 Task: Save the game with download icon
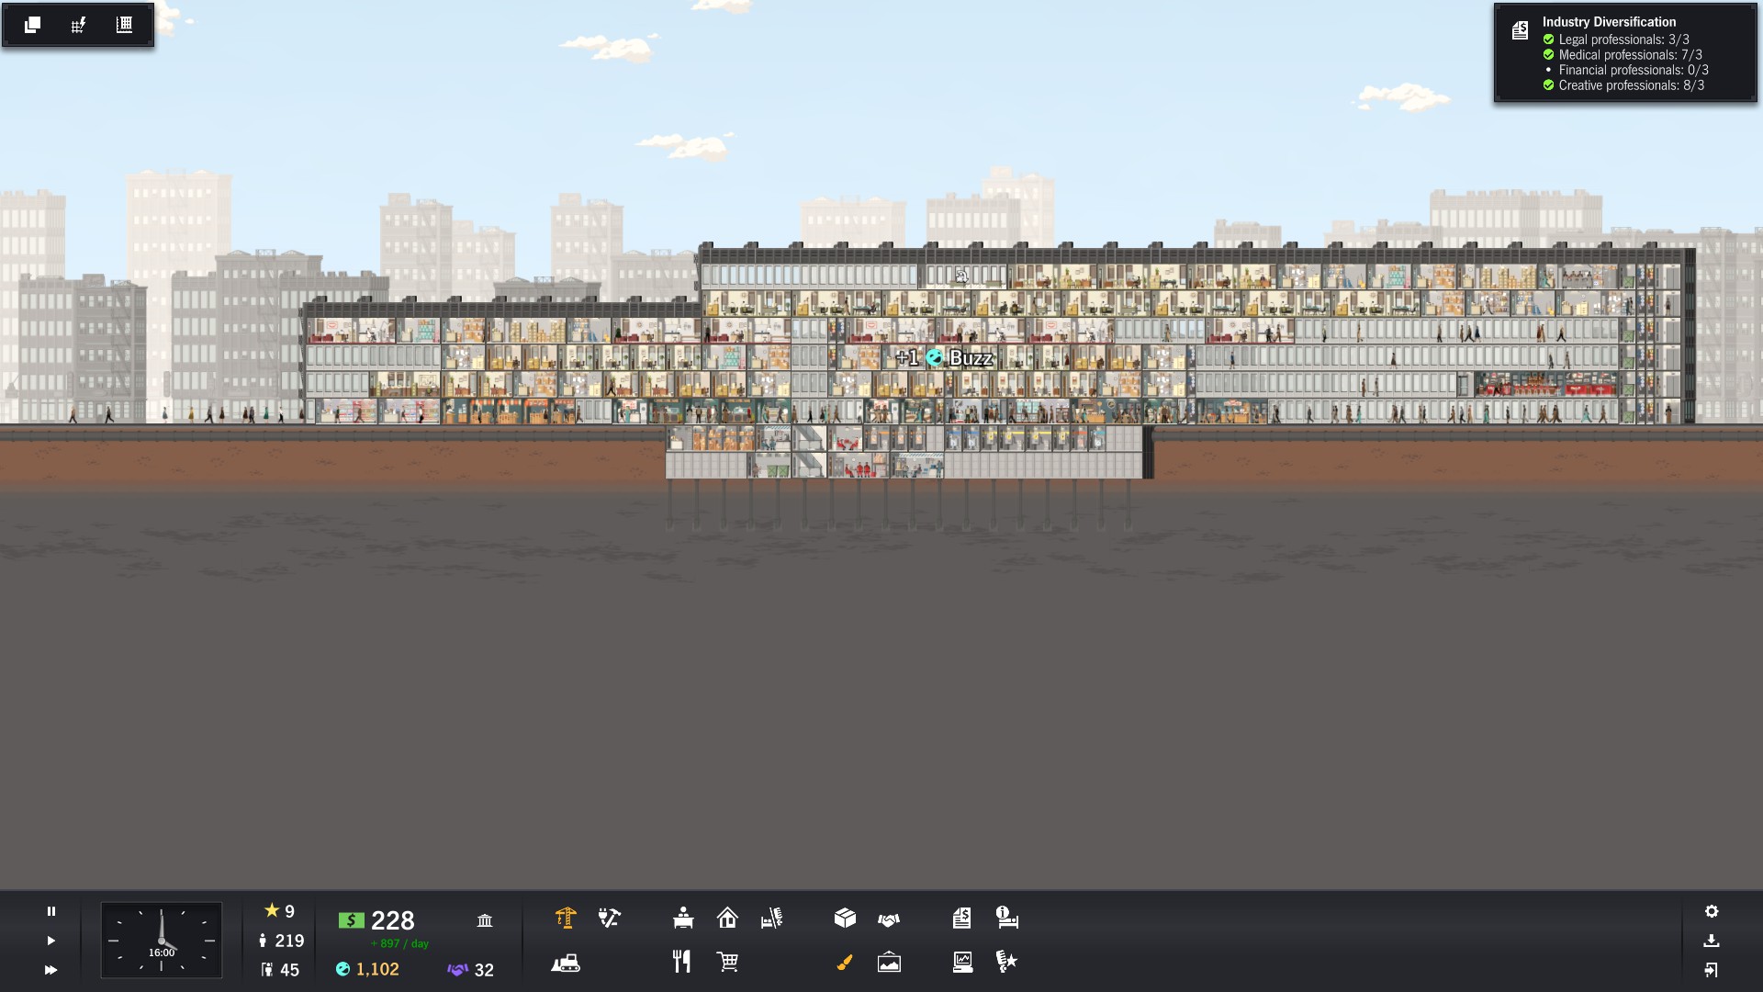(x=1712, y=941)
